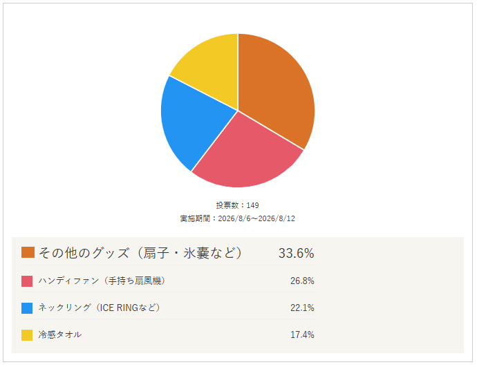477x367 pixels.
Task: Click the red pie slice
Action: coord(246,155)
